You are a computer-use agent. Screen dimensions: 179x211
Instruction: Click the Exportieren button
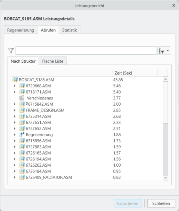point(128,203)
